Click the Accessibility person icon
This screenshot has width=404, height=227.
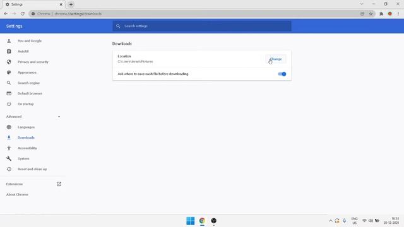9,148
